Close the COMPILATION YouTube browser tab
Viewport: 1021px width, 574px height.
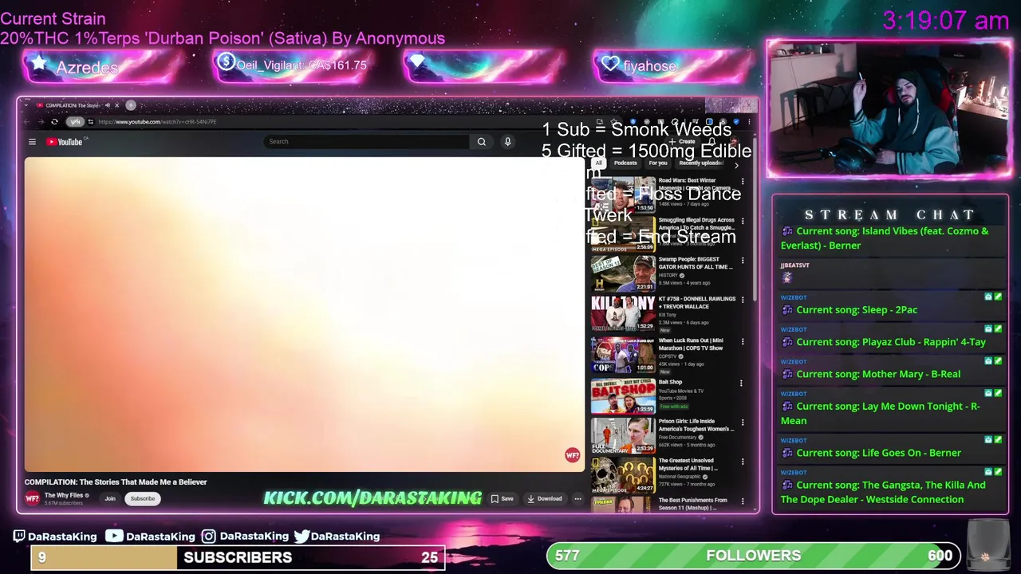pos(116,105)
